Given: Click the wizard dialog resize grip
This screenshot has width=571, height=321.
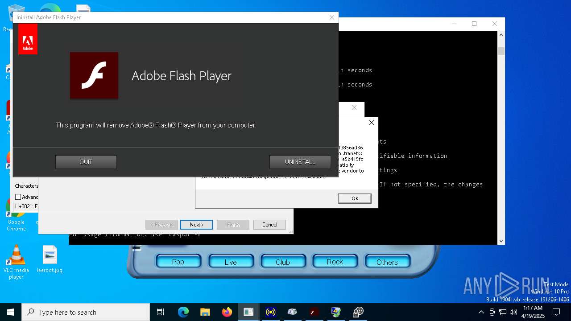Looking at the screenshot, I should [291, 231].
